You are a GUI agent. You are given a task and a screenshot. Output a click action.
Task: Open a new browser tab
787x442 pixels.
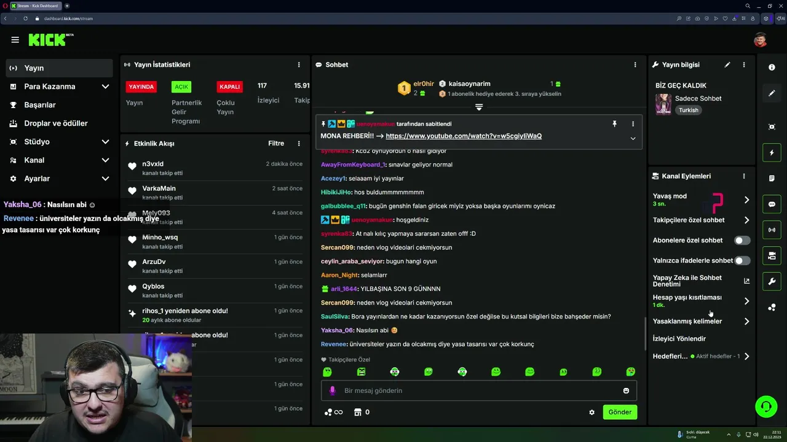pyautogui.click(x=67, y=6)
